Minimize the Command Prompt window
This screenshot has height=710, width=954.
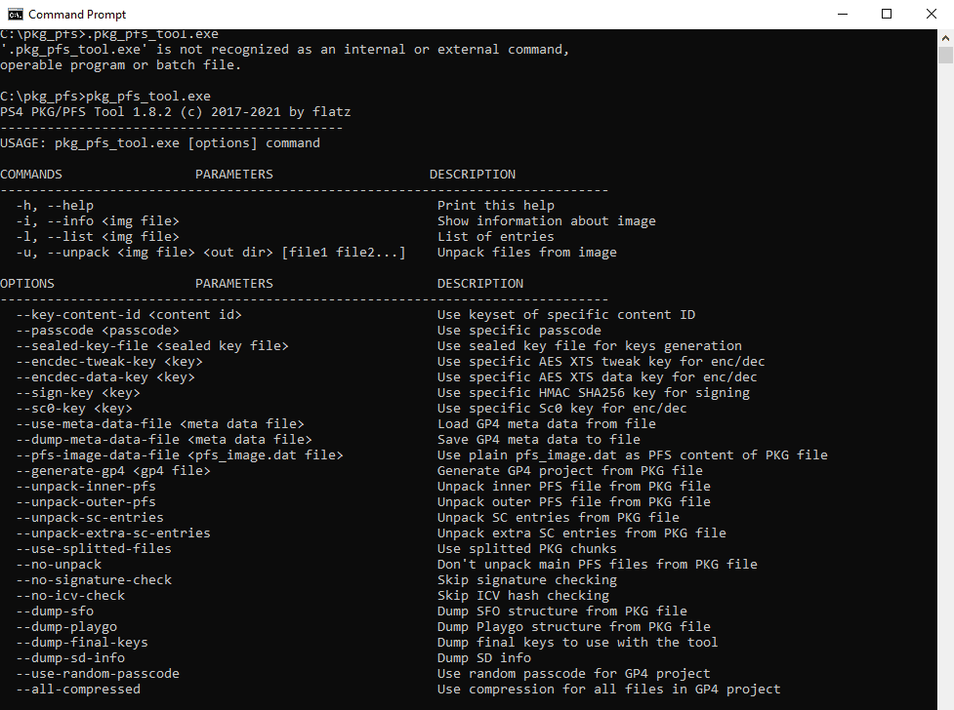842,14
